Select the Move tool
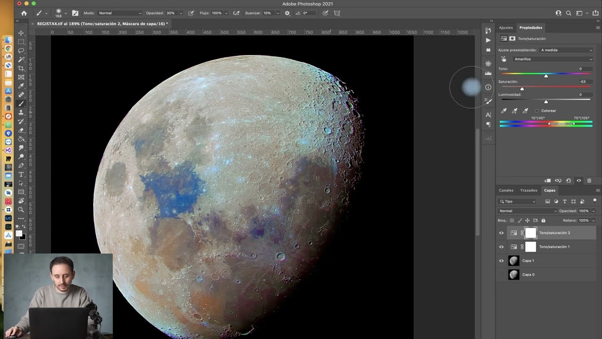602x339 pixels. pyautogui.click(x=21, y=33)
